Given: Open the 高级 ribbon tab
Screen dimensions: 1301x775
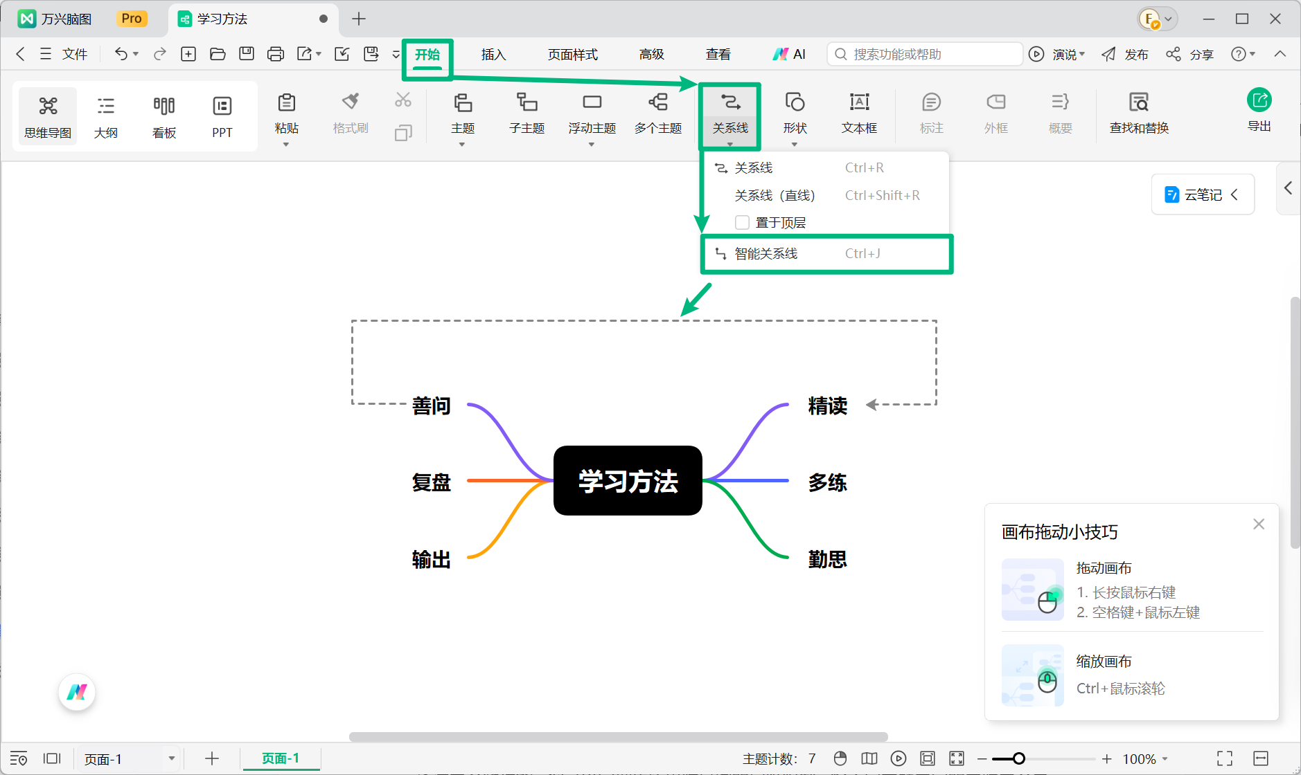Looking at the screenshot, I should click(651, 54).
